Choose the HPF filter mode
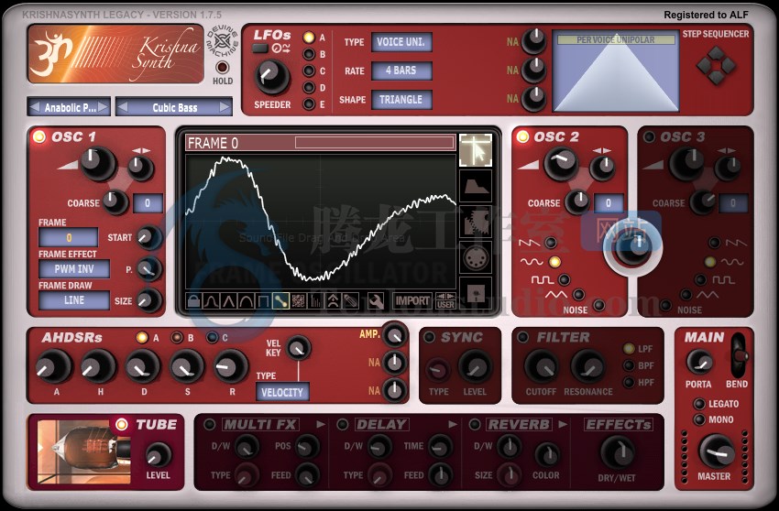Screen dimensions: 779x511 tap(629, 383)
